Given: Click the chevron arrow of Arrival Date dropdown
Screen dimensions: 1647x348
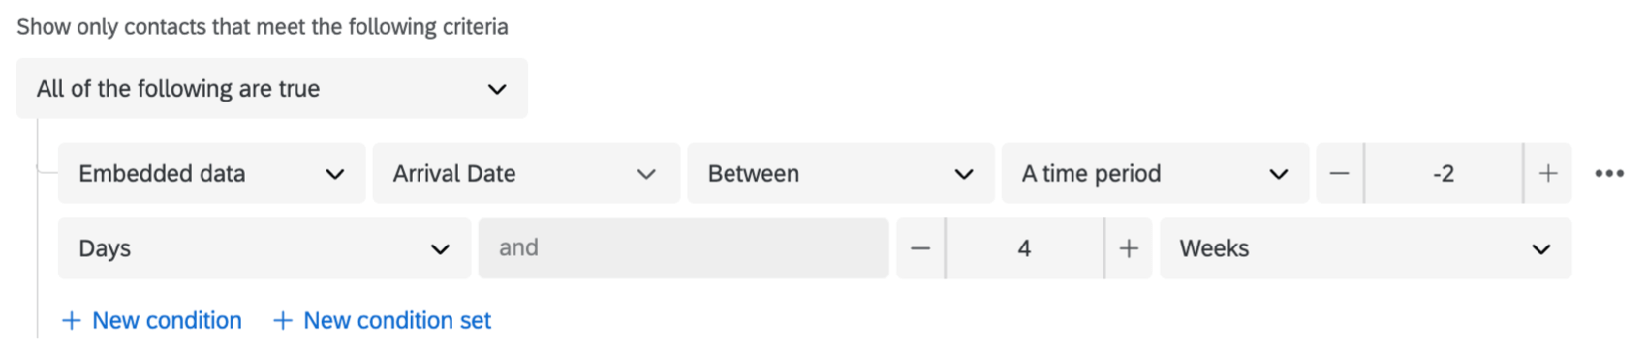Looking at the screenshot, I should coord(646,174).
